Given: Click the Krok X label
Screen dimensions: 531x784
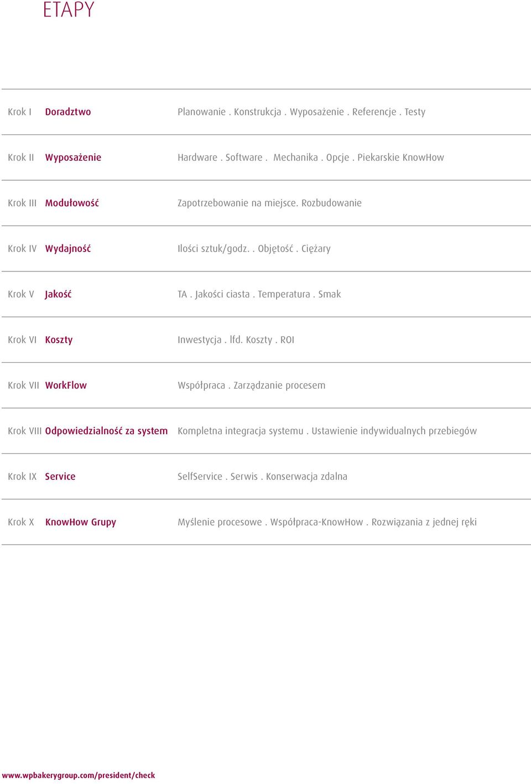Looking at the screenshot, I should [21, 522].
